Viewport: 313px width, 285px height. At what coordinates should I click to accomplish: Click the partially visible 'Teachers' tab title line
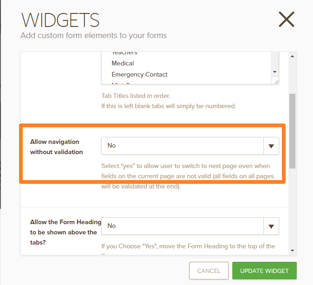click(124, 53)
